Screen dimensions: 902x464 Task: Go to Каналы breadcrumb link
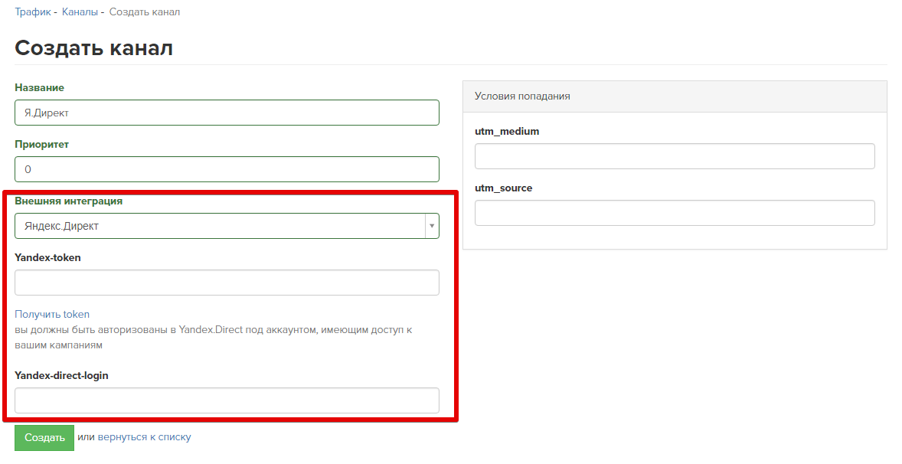click(x=80, y=12)
